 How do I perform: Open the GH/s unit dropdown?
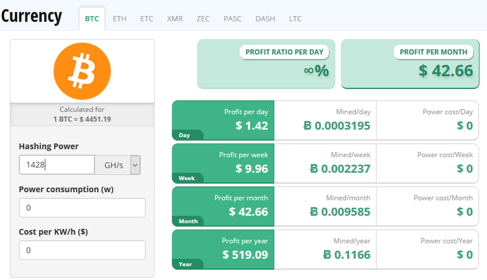(x=118, y=165)
